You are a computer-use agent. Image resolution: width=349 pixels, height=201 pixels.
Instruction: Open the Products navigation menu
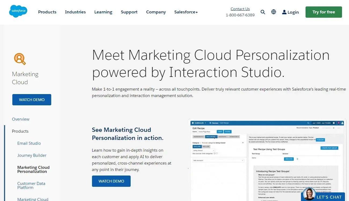tap(47, 12)
